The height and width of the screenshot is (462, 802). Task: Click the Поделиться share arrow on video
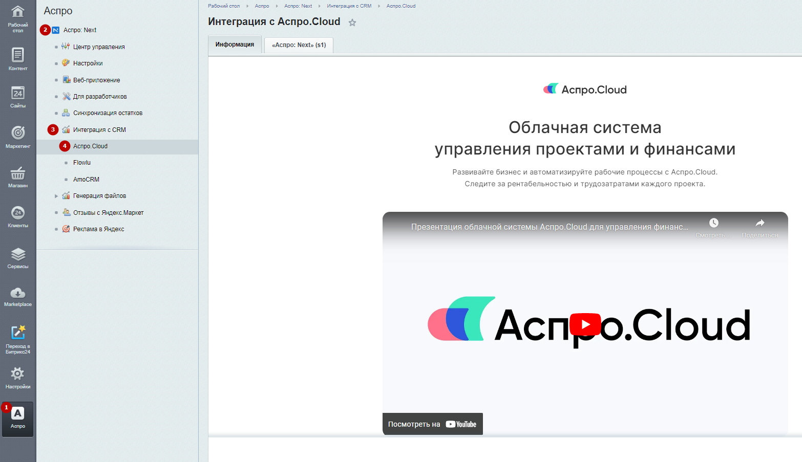760,223
